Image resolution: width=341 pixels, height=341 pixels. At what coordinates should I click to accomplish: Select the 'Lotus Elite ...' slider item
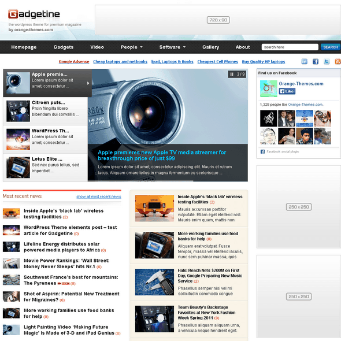[x=46, y=168]
